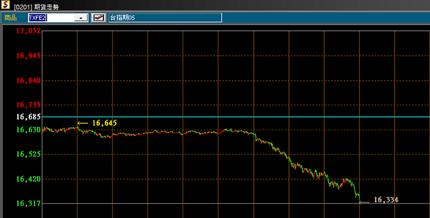The image size is (430, 218).
Task: Click the white 16,685 reference price label
Action: coord(29,117)
